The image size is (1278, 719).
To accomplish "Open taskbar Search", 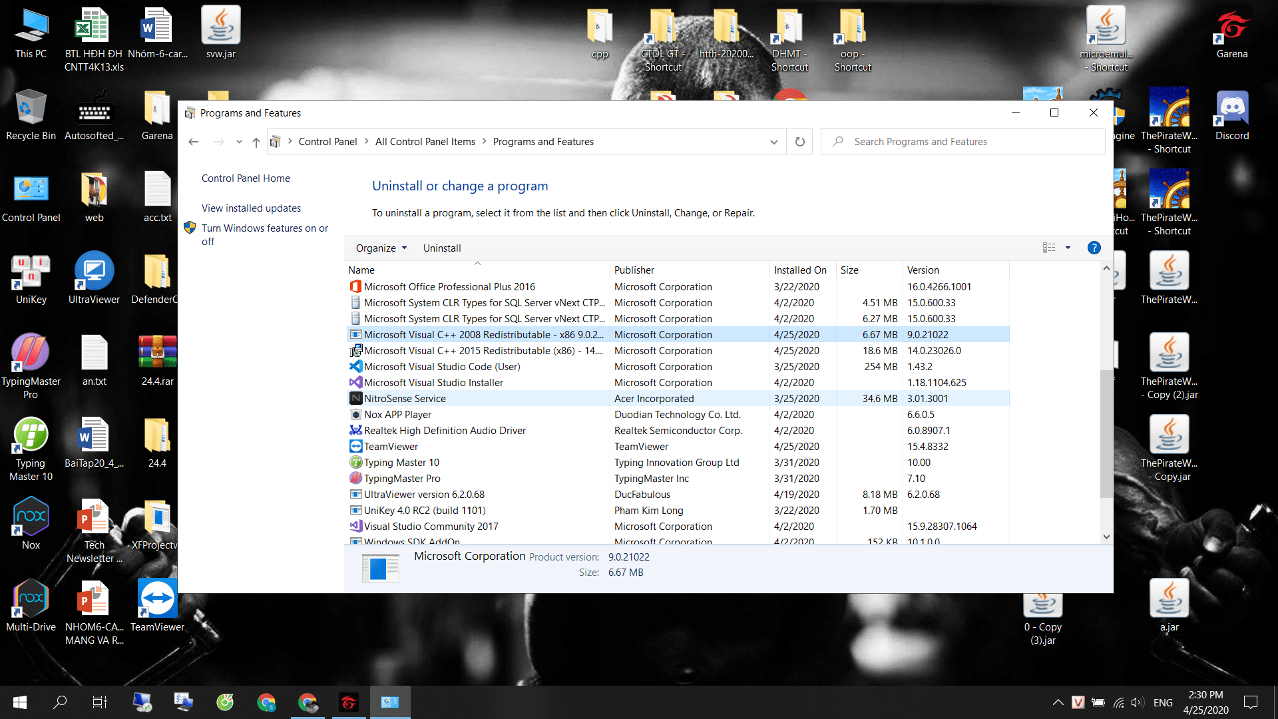I will 60,702.
